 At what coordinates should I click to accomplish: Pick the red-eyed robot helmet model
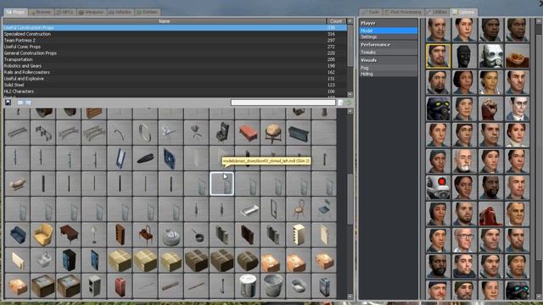point(438,187)
